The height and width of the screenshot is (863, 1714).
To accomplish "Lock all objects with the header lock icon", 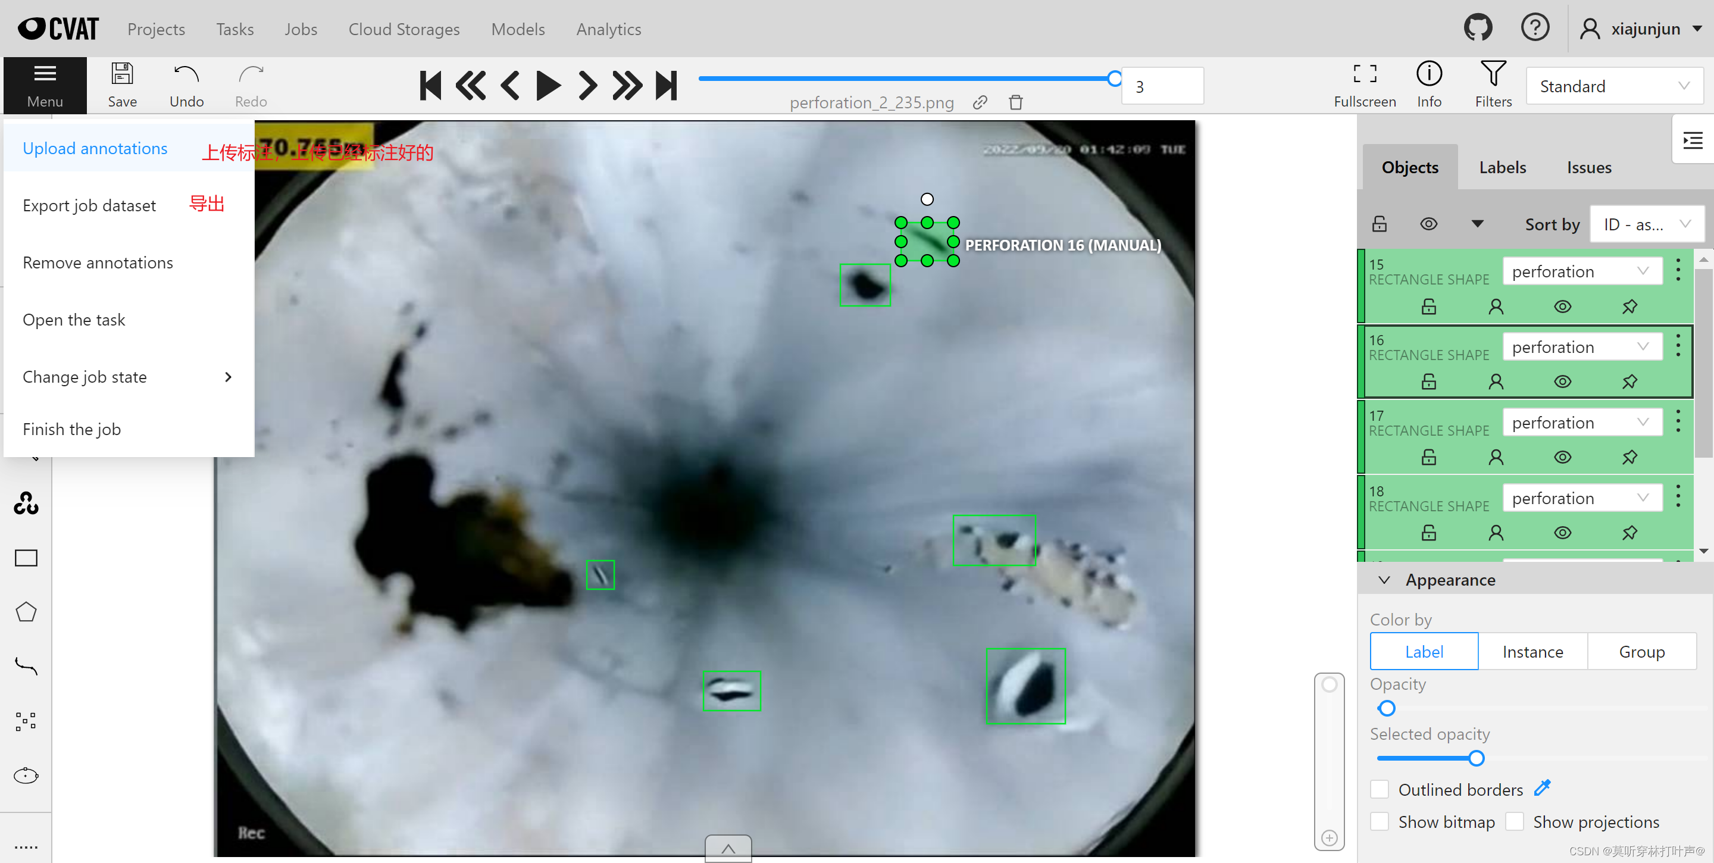I will [x=1380, y=224].
